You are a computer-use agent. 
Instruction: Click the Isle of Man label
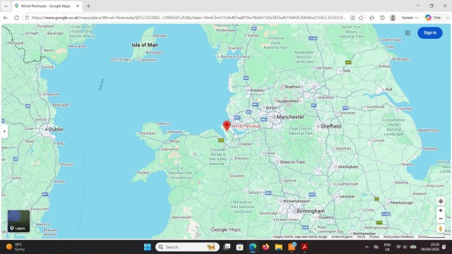point(144,45)
